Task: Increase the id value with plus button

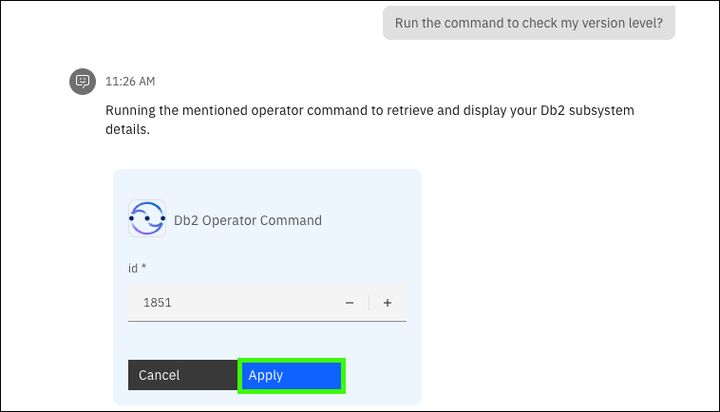Action: click(x=388, y=303)
